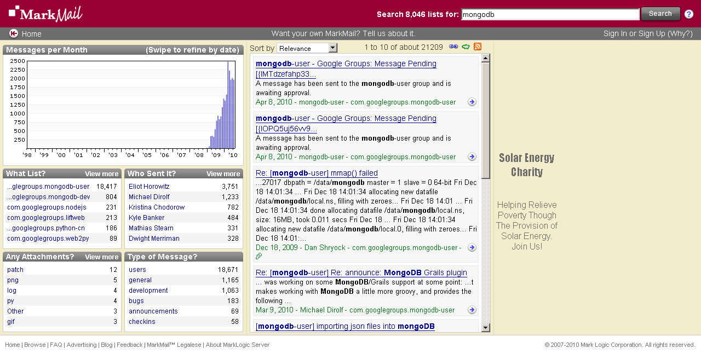This screenshot has width=701, height=354.
Task: Open the orange RSS feed icon
Action: [x=478, y=47]
